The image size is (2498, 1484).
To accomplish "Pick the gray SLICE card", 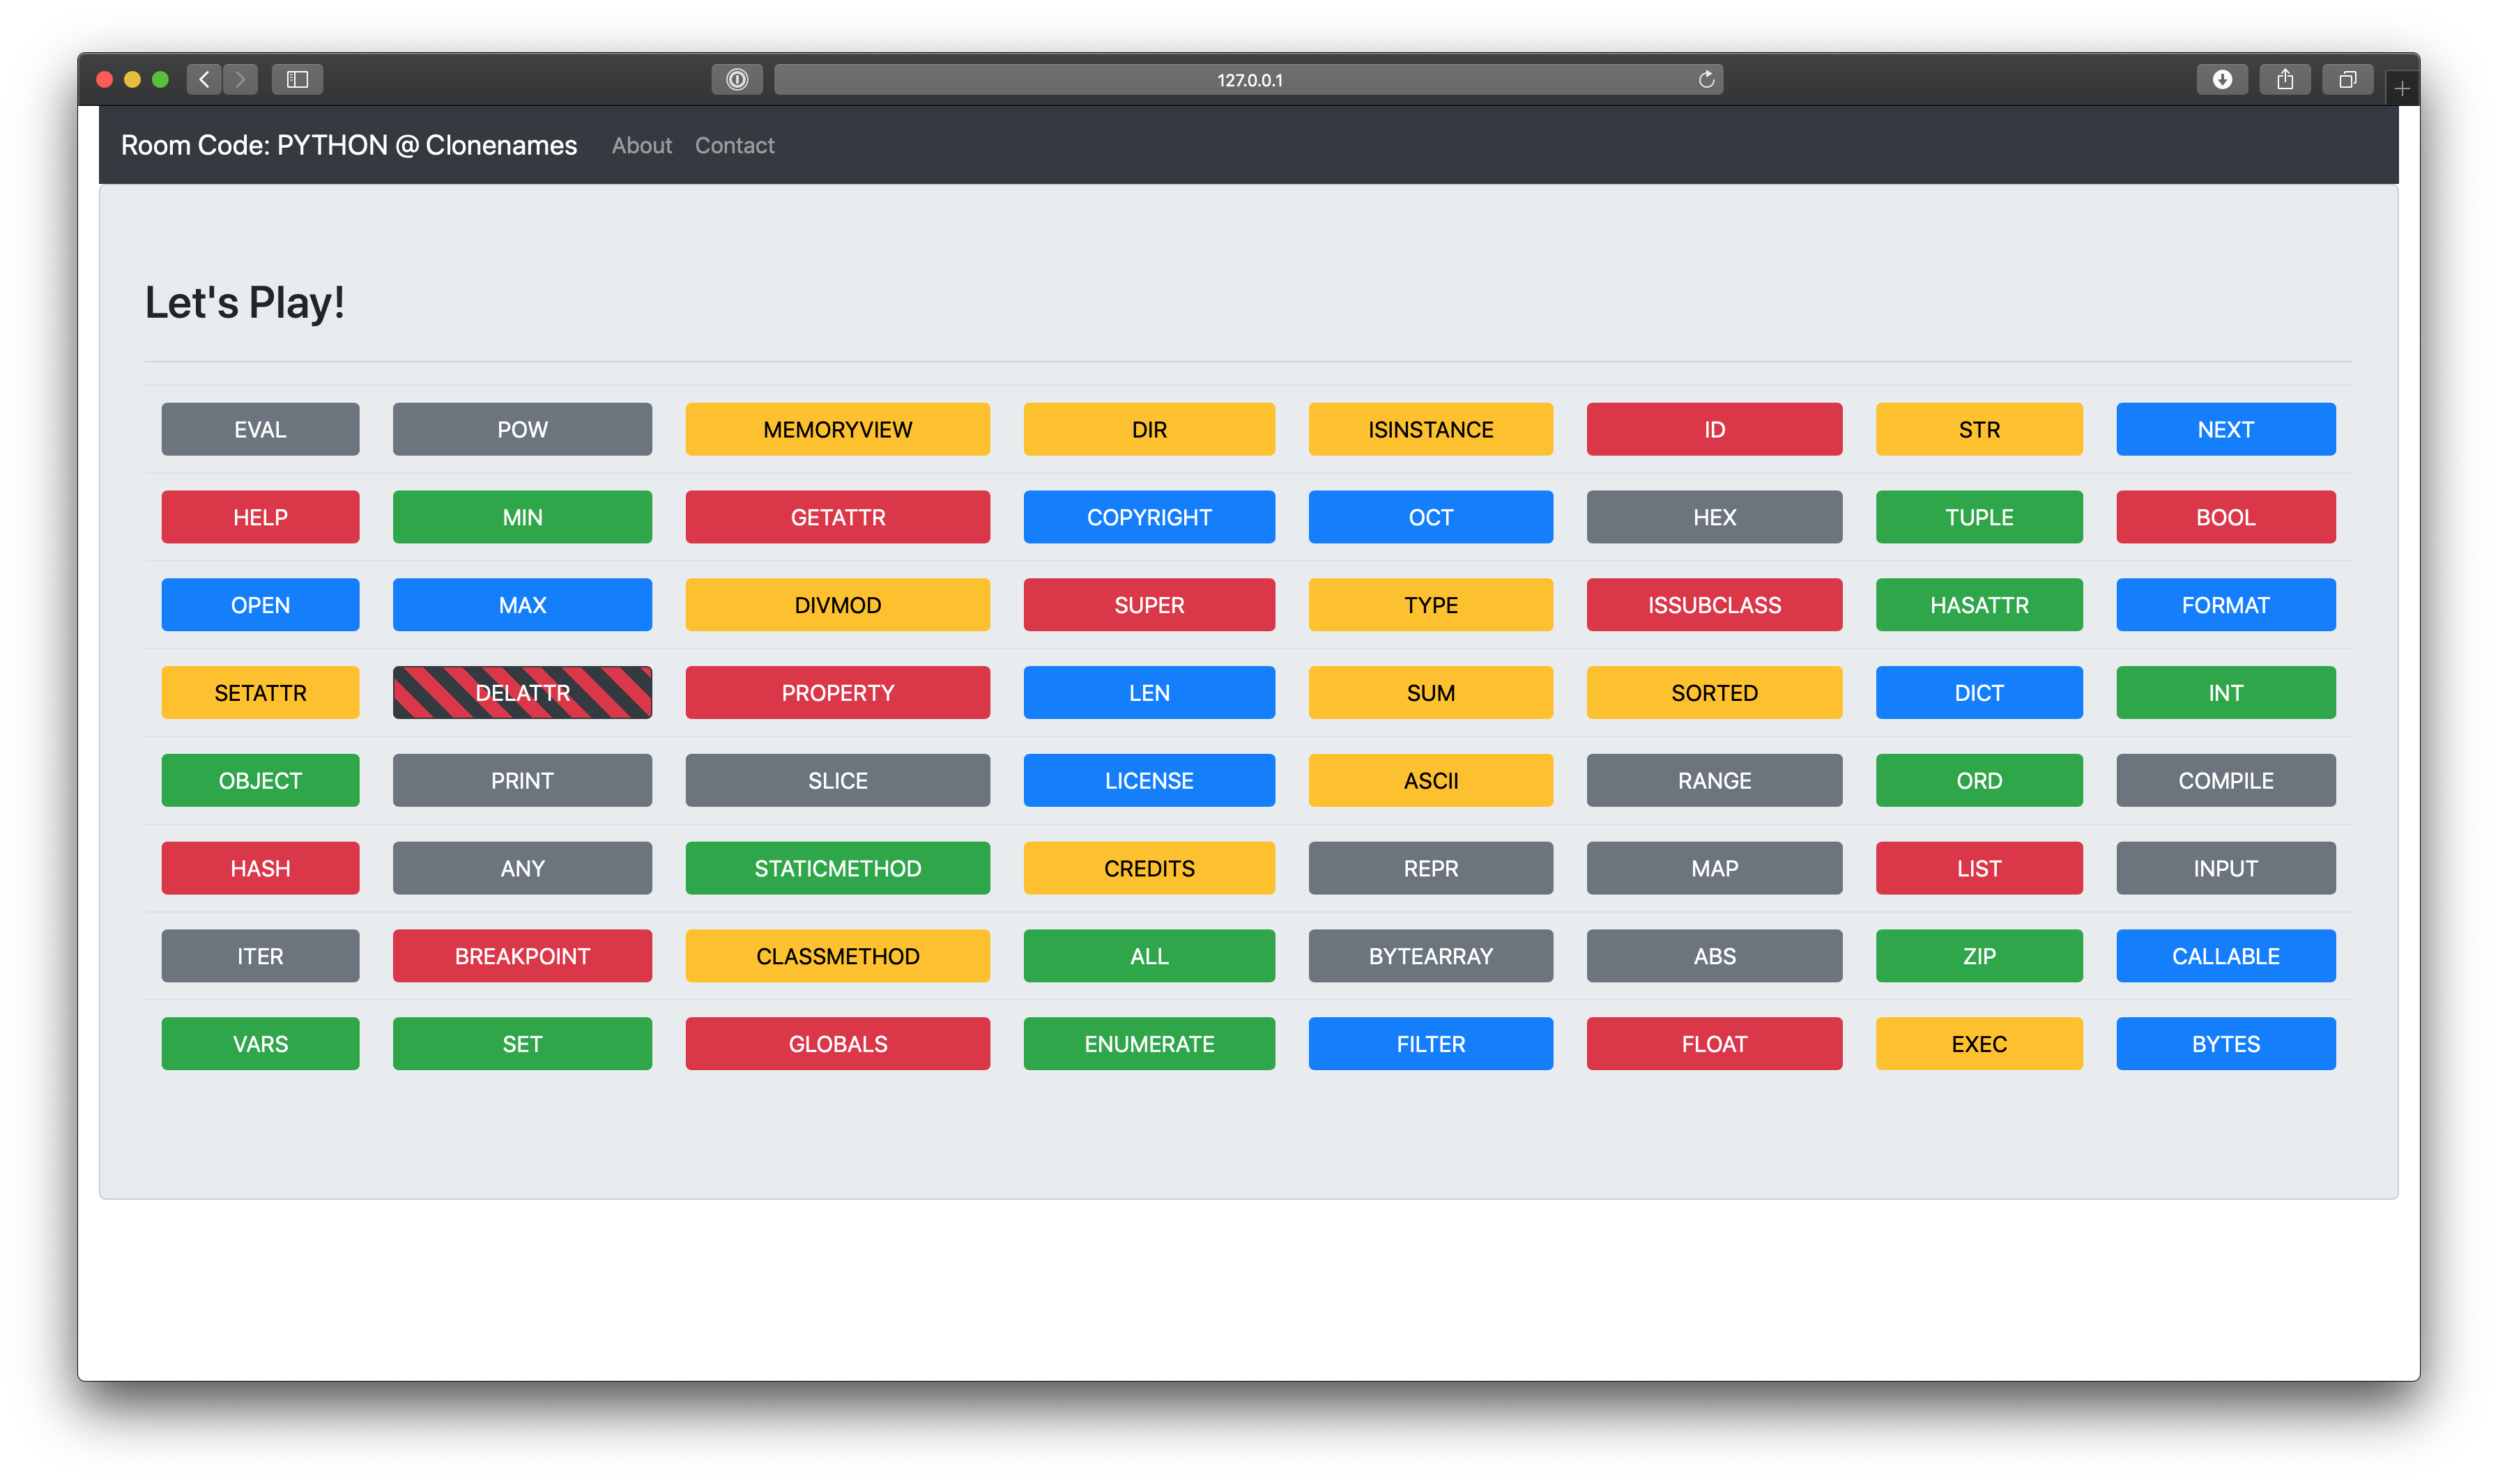I will (837, 780).
